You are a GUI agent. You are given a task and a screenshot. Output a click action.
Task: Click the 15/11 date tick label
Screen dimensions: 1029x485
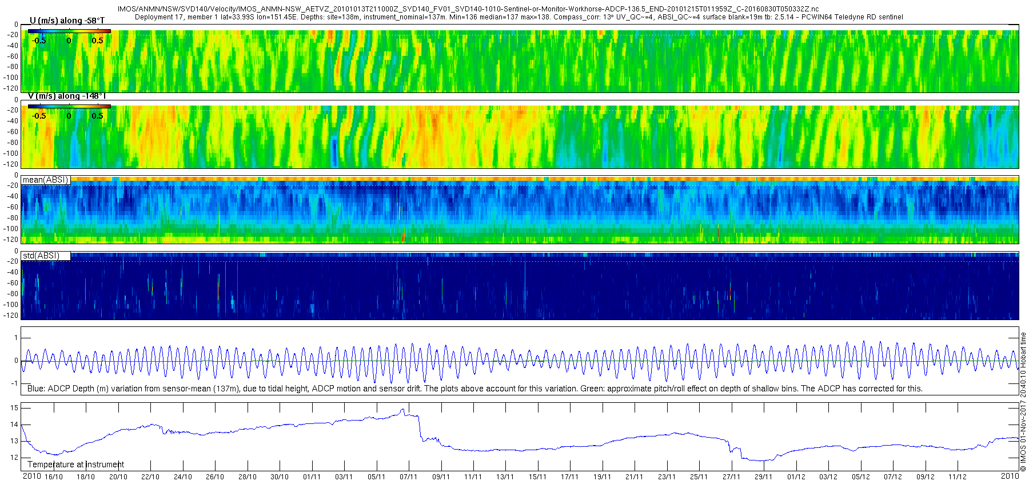(x=538, y=476)
